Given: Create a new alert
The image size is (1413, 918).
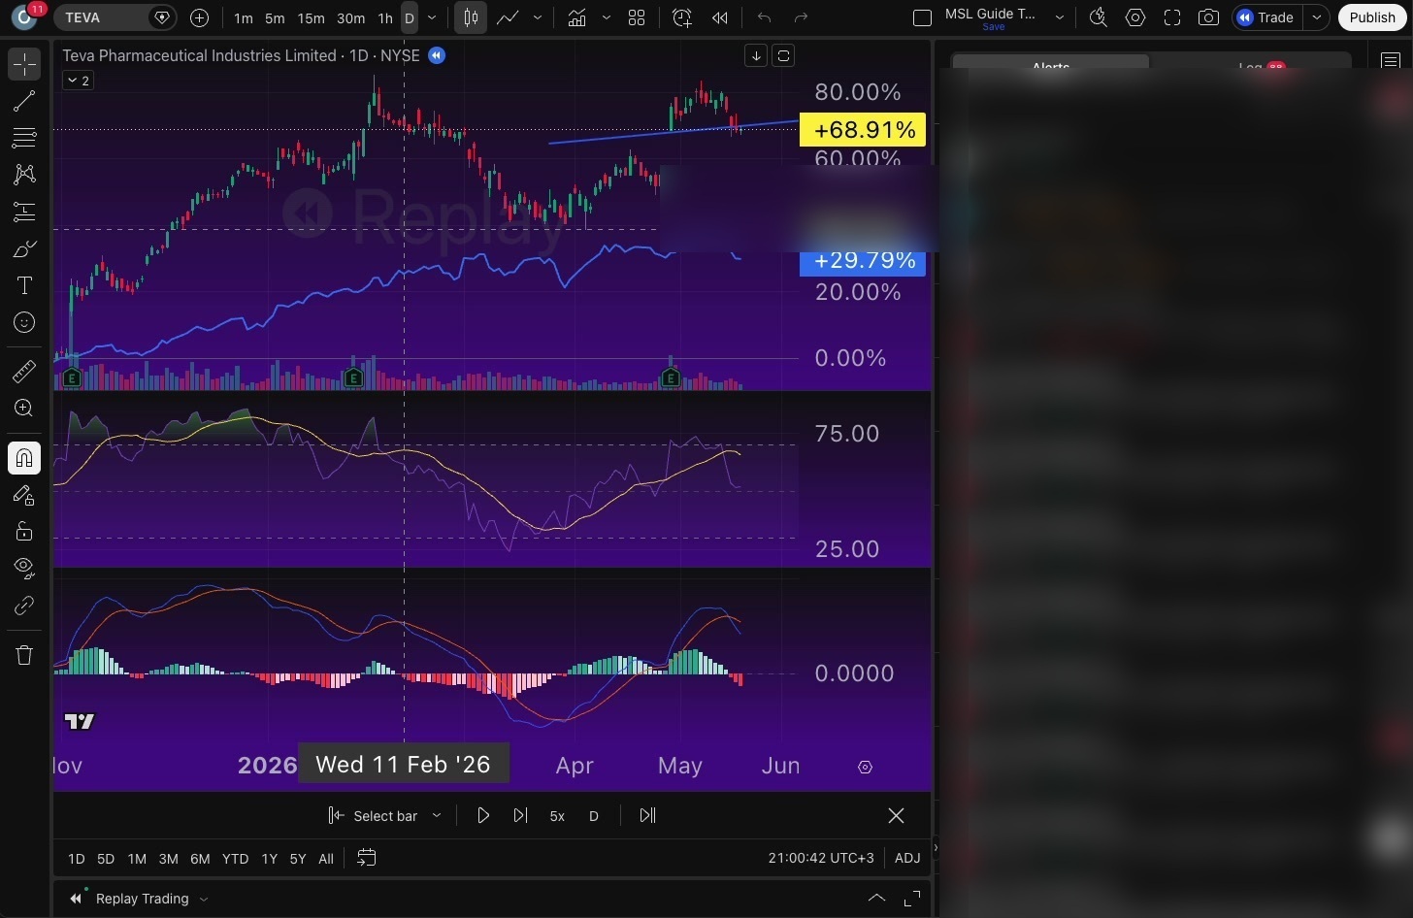Looking at the screenshot, I should click(682, 17).
